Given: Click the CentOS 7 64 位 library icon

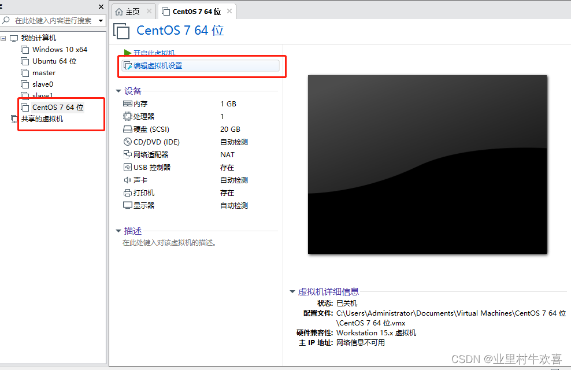Looking at the screenshot, I should pyautogui.click(x=25, y=108).
